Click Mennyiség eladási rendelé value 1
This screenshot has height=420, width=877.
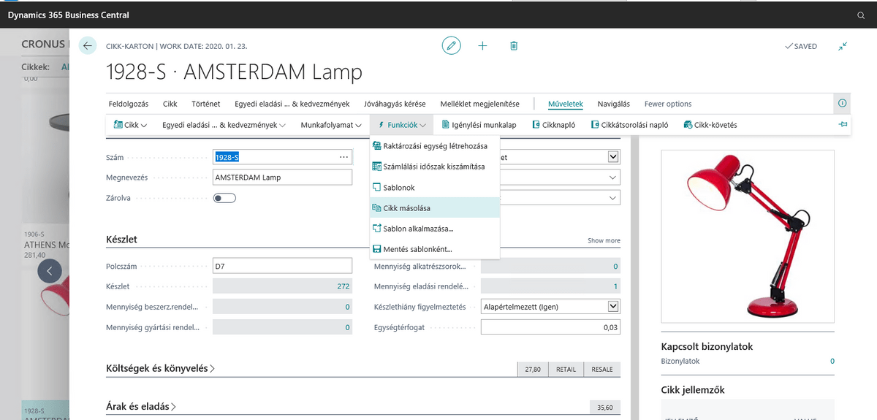[550, 286]
